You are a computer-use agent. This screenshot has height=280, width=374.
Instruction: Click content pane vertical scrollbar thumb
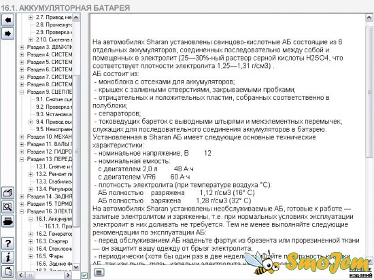[x=369, y=92]
